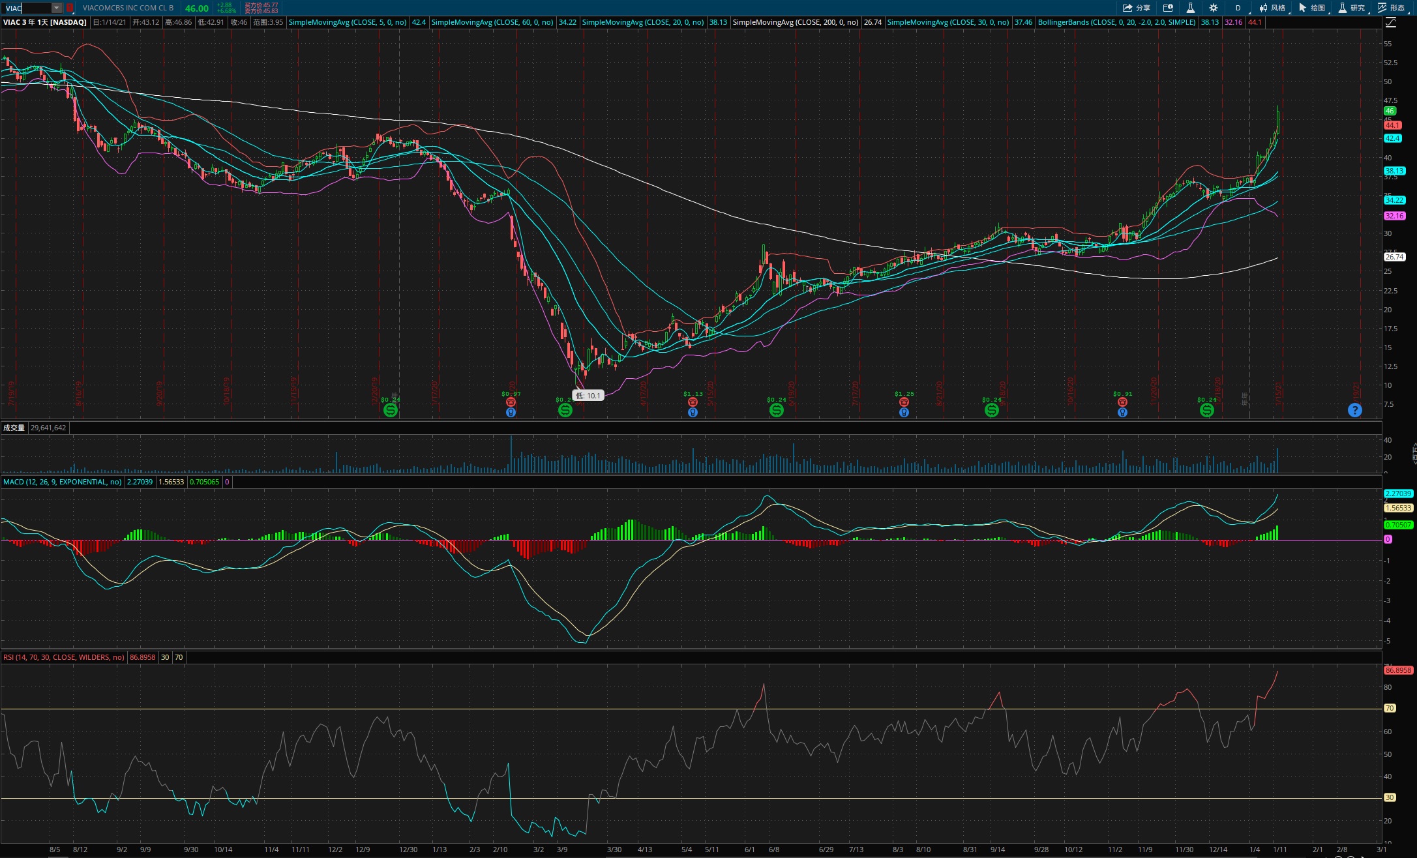Click SimpleMovingAvg (CLOSE, 200, 0, no) label
The image size is (1417, 858).
796,22
